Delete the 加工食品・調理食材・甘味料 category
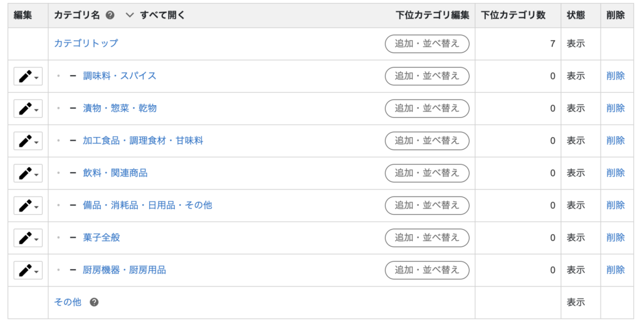 pos(615,141)
